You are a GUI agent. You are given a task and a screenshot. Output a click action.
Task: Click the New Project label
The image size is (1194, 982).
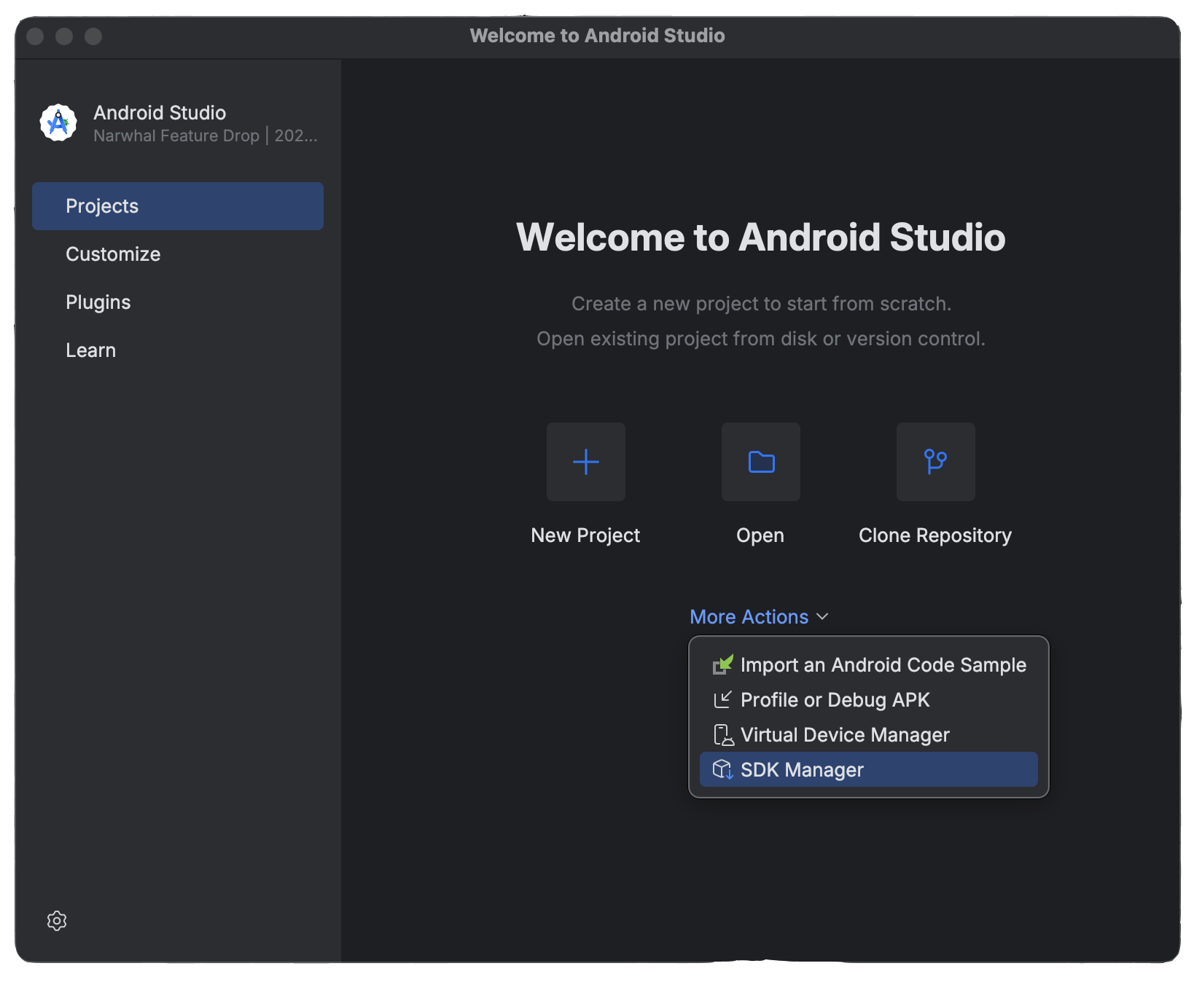coord(585,535)
